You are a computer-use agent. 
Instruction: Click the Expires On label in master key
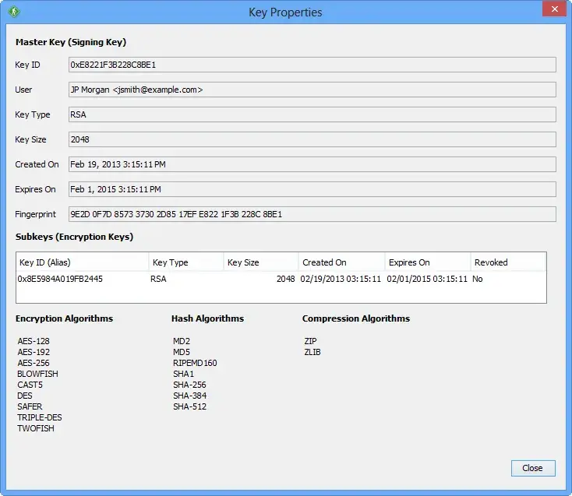[35, 189]
